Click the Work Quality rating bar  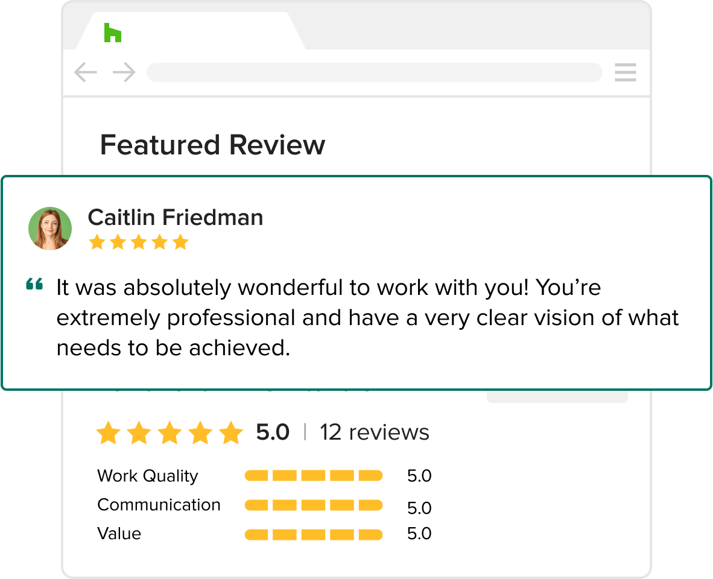313,476
